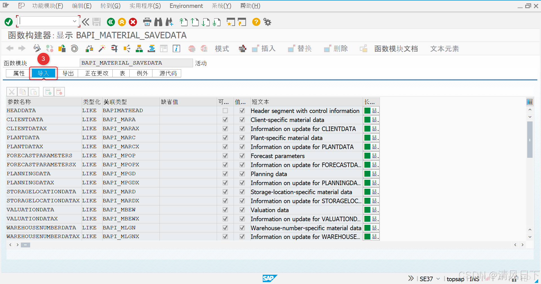Image resolution: width=541 pixels, height=284 pixels.
Task: Toggle optional checkbox for PLANTDATA row
Action: click(x=225, y=138)
